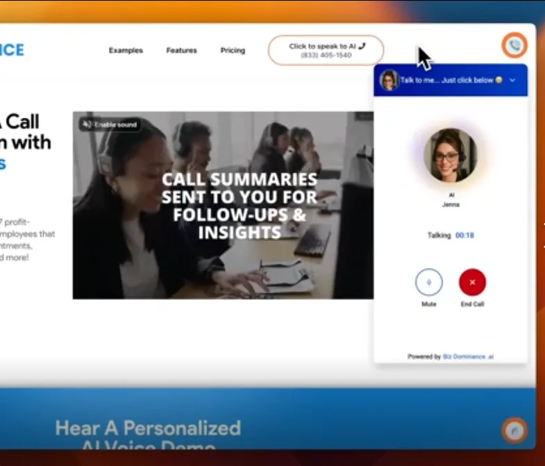The image size is (545, 466).
Task: Click 'Talk to me... Just click below' header text
Action: [x=451, y=81]
